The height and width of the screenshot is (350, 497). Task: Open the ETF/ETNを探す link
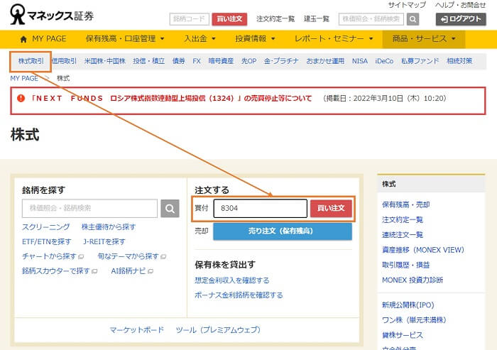click(x=47, y=242)
